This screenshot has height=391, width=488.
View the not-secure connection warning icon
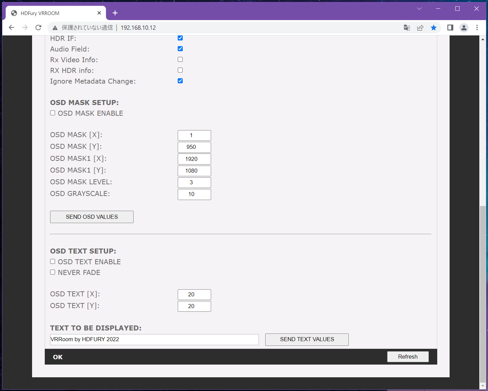coord(55,28)
